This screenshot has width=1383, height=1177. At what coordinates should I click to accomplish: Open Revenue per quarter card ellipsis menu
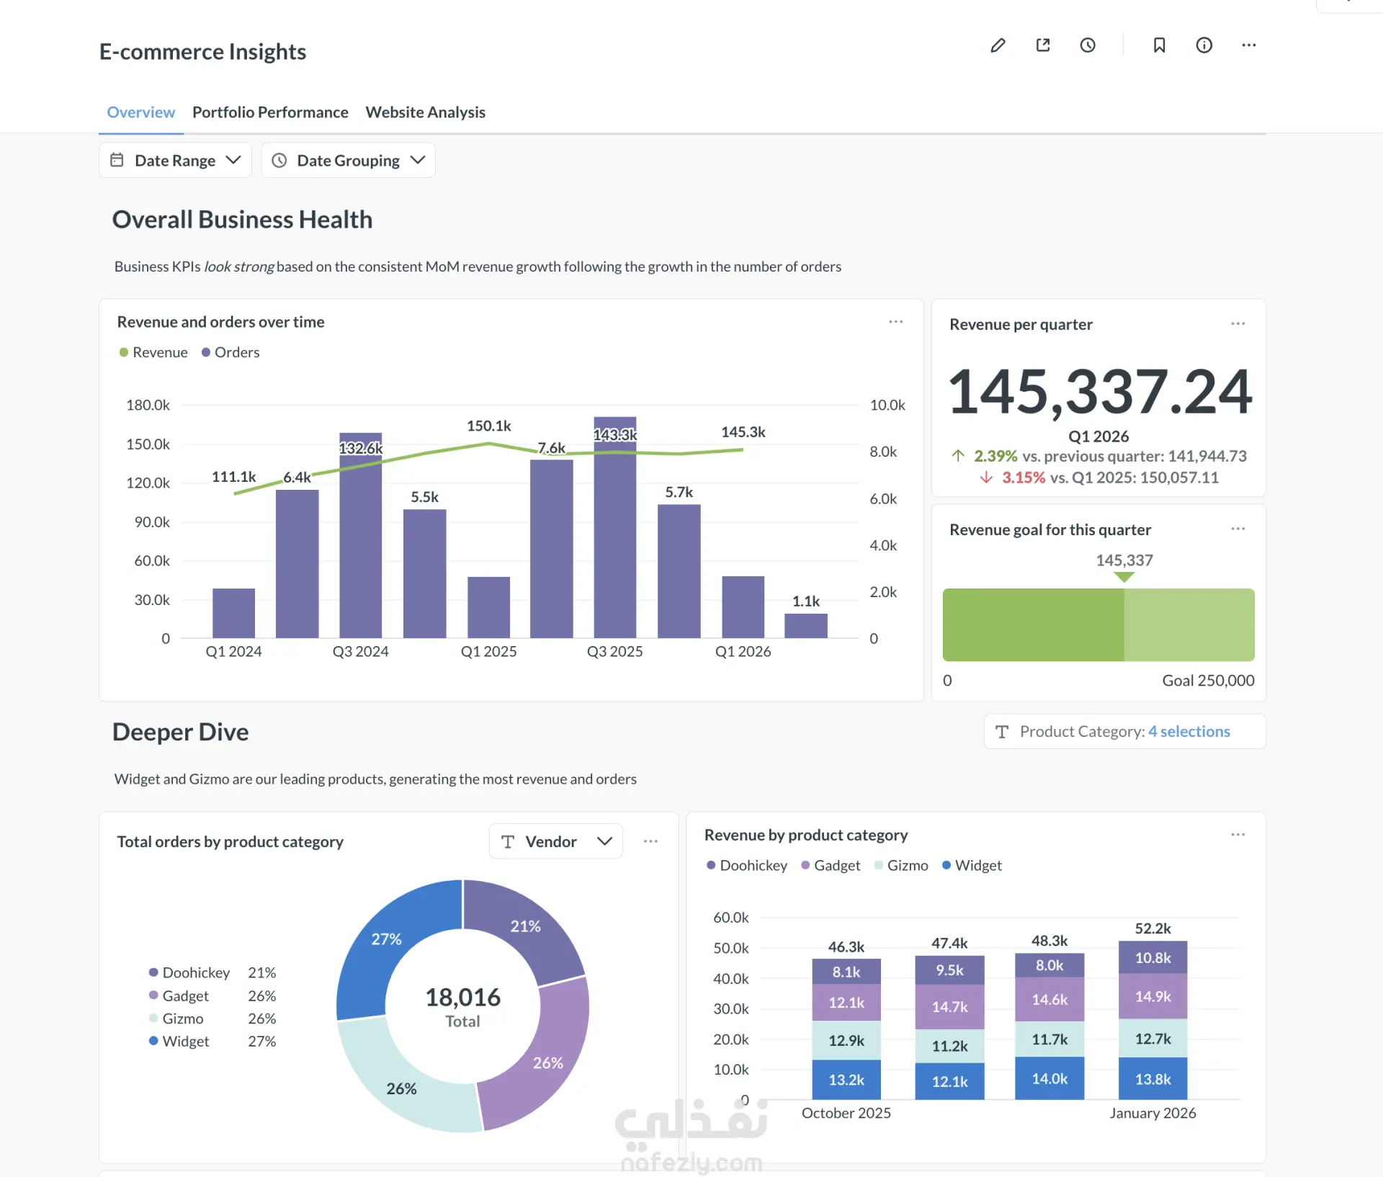pyautogui.click(x=1237, y=323)
